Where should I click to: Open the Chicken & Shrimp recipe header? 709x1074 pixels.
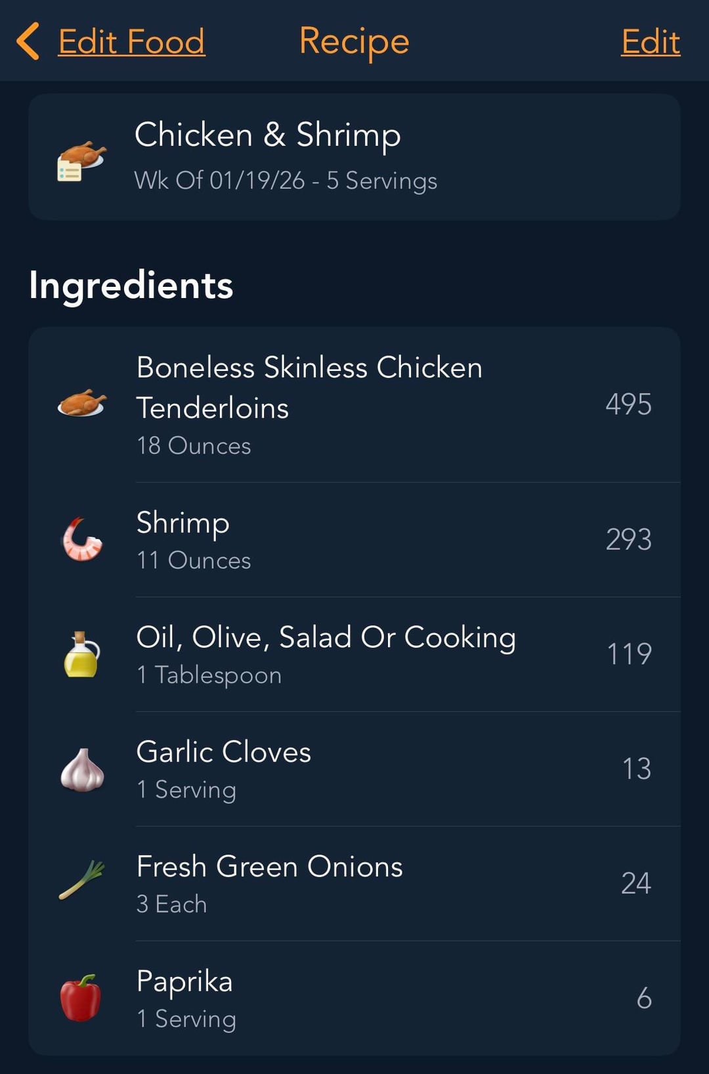click(354, 156)
